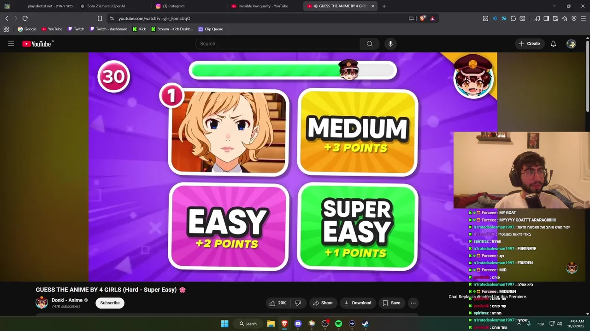Dislike the video with thumbs down
590x331 pixels.
(298, 303)
